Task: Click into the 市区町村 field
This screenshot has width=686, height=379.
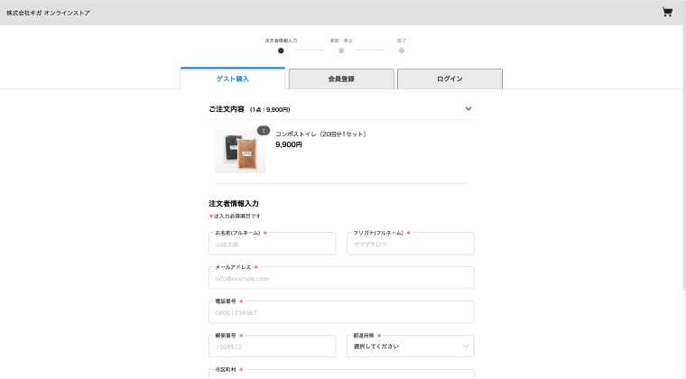Action: coord(341,374)
